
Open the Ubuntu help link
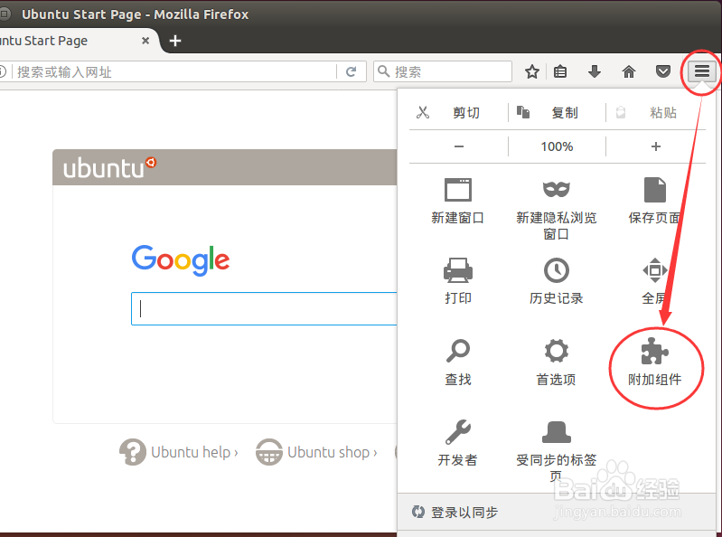[x=179, y=452]
